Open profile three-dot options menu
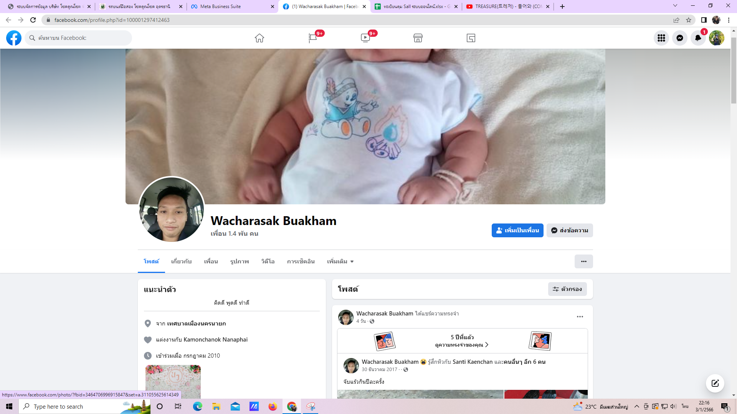Screen dimensions: 737x414 (583, 261)
